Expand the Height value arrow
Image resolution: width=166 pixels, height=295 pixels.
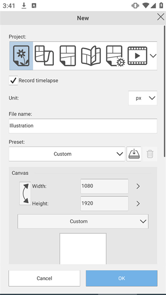click(x=138, y=204)
